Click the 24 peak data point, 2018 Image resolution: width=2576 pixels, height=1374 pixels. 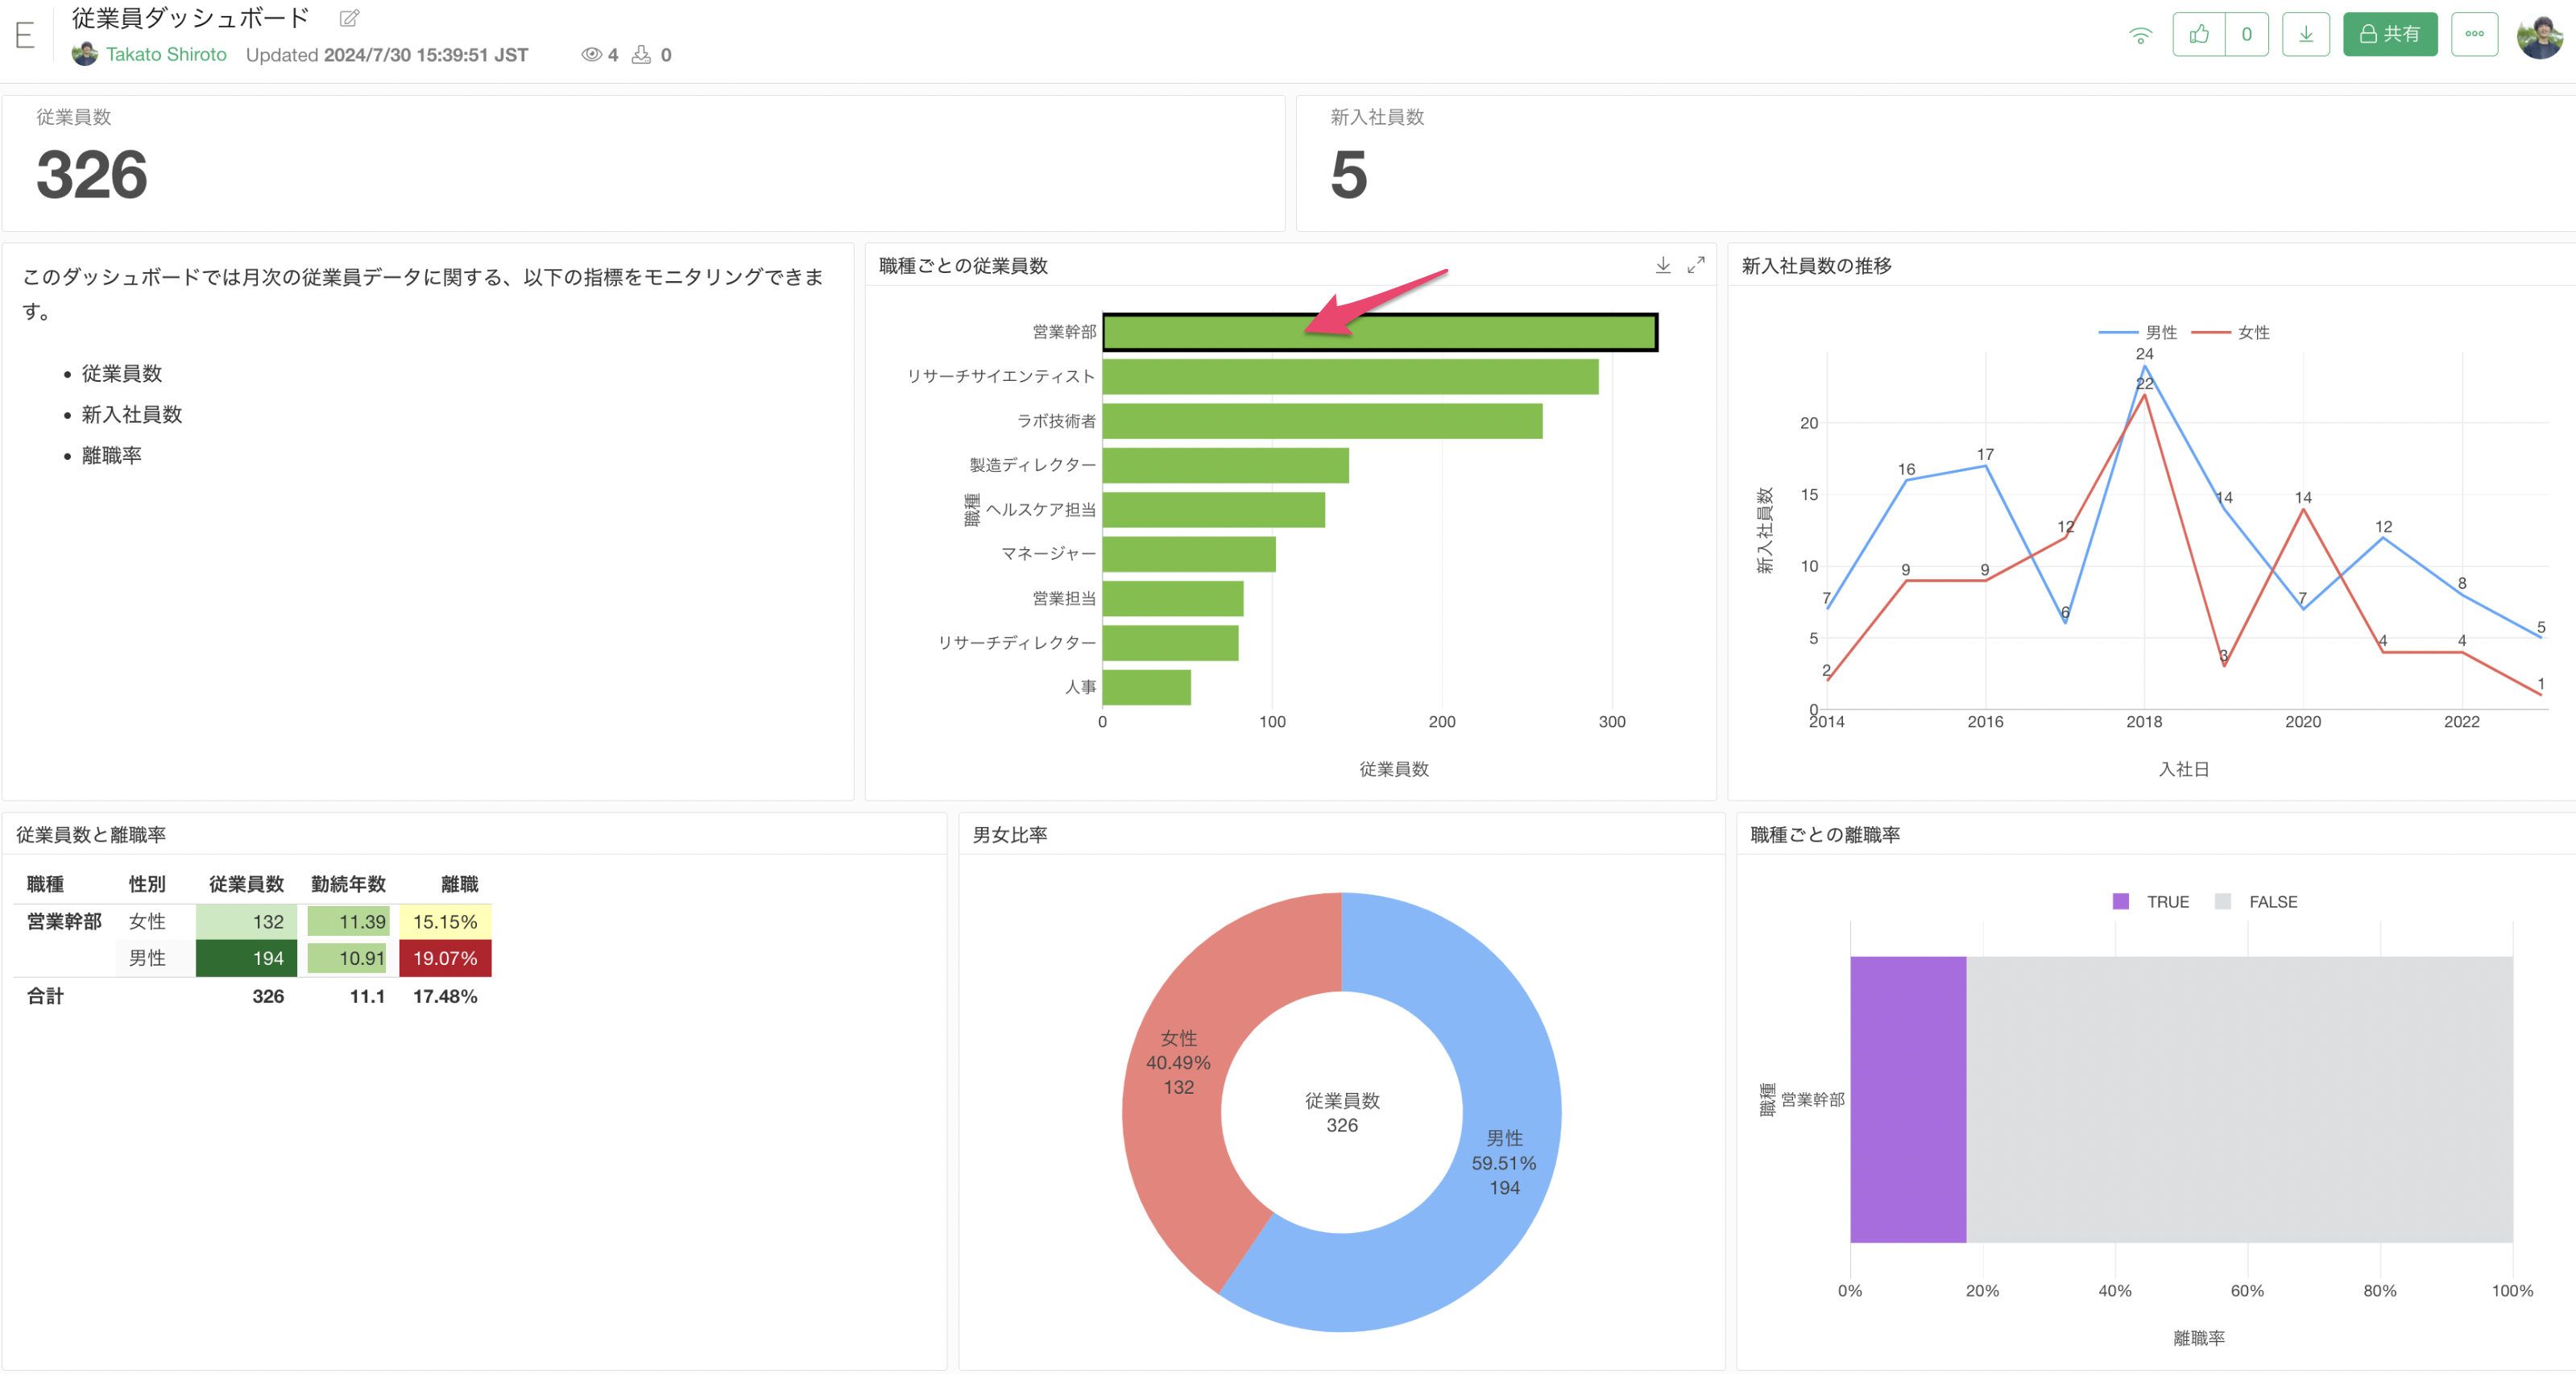click(x=2144, y=366)
